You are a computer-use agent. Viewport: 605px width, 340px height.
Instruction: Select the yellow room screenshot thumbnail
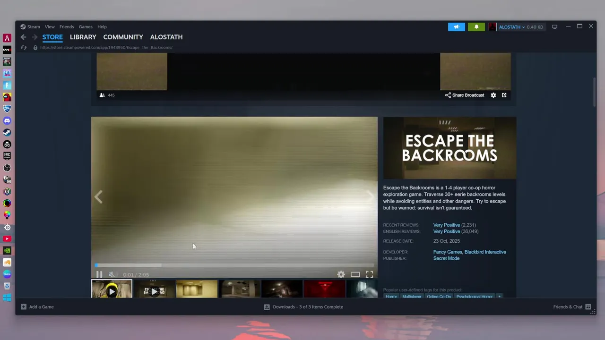tap(197, 289)
